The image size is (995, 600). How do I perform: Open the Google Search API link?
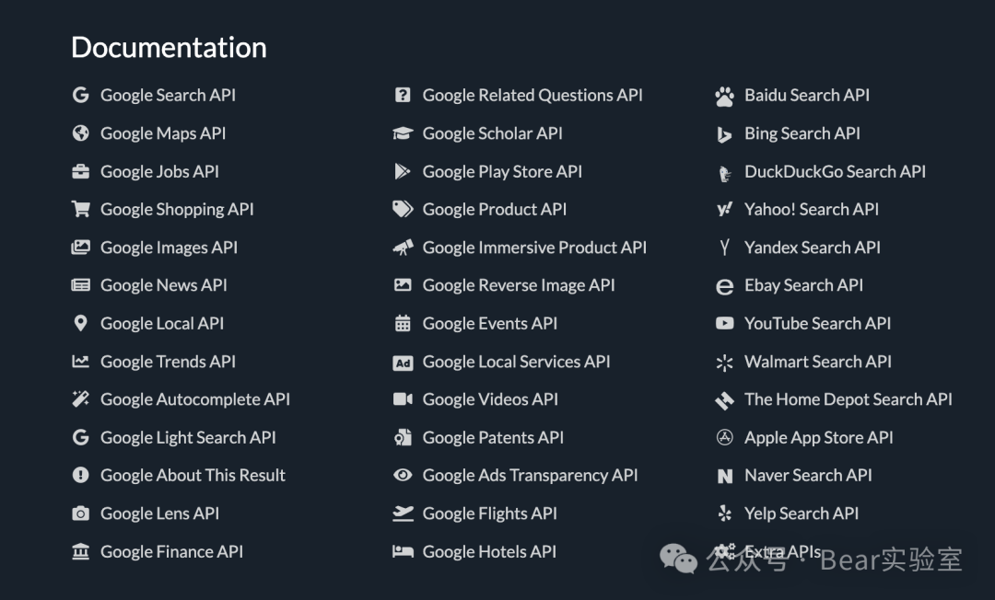(168, 96)
